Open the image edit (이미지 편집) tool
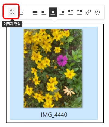 [12, 12]
